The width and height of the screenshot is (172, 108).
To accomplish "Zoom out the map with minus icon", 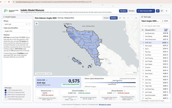I will coord(132,18).
